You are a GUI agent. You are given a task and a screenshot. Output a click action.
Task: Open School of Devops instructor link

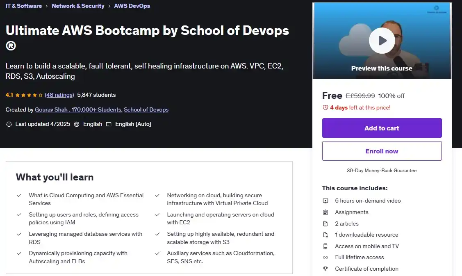(x=146, y=109)
